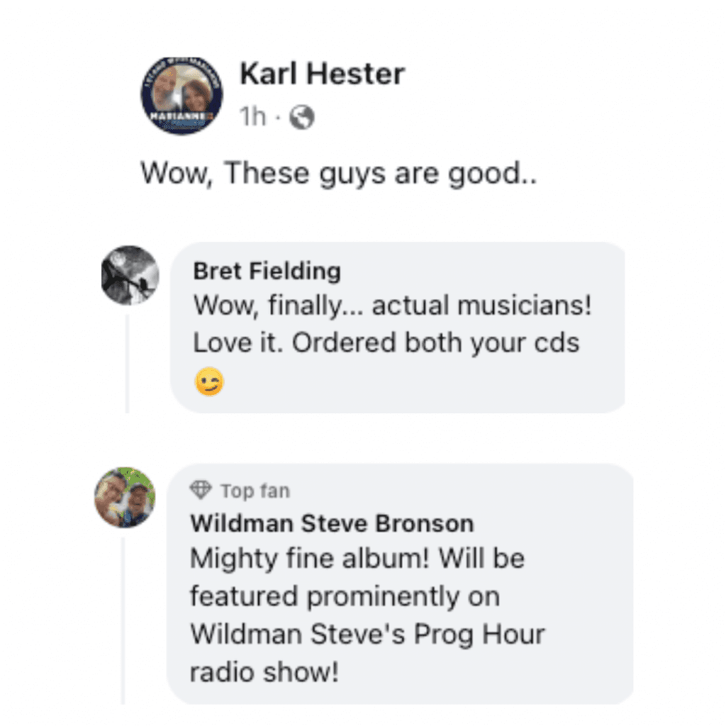Click the Karl Hester name link
Screen dimensions: 726x726
(323, 74)
